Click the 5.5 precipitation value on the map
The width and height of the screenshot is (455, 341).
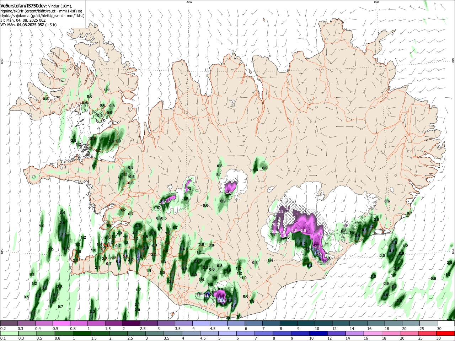pyautogui.click(x=234, y=306)
